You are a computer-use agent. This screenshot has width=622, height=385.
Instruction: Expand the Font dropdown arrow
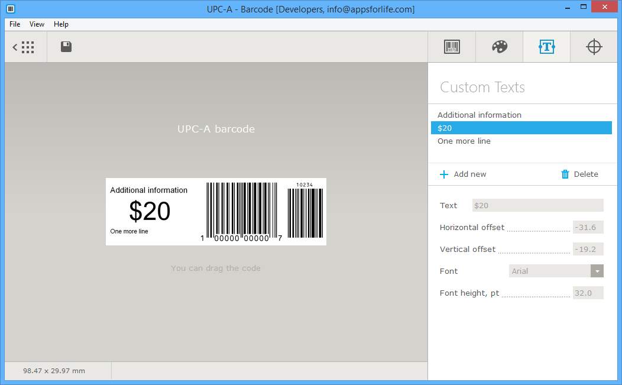pos(597,271)
